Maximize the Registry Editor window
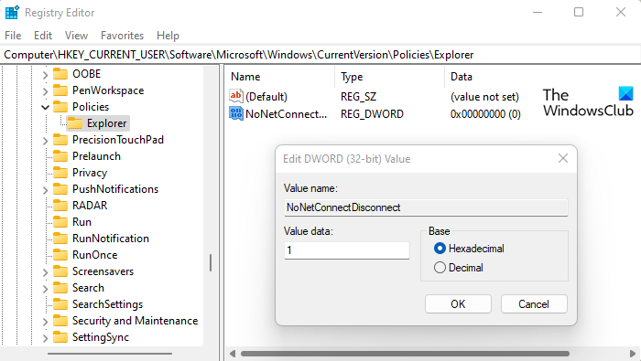Screen dimensions: 641x361 click(x=579, y=12)
